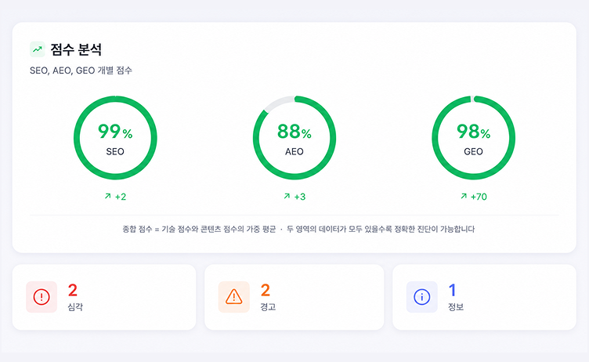Click the red number 2 for 심각

click(x=73, y=290)
